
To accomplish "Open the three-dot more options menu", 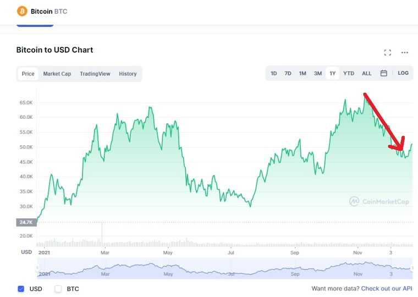I will tap(405, 52).
